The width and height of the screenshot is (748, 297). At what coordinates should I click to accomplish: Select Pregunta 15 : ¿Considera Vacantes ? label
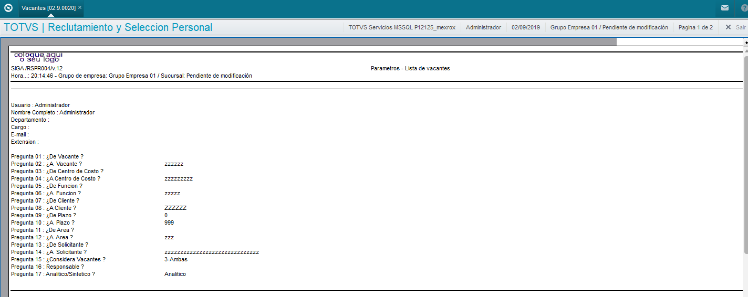click(x=58, y=260)
